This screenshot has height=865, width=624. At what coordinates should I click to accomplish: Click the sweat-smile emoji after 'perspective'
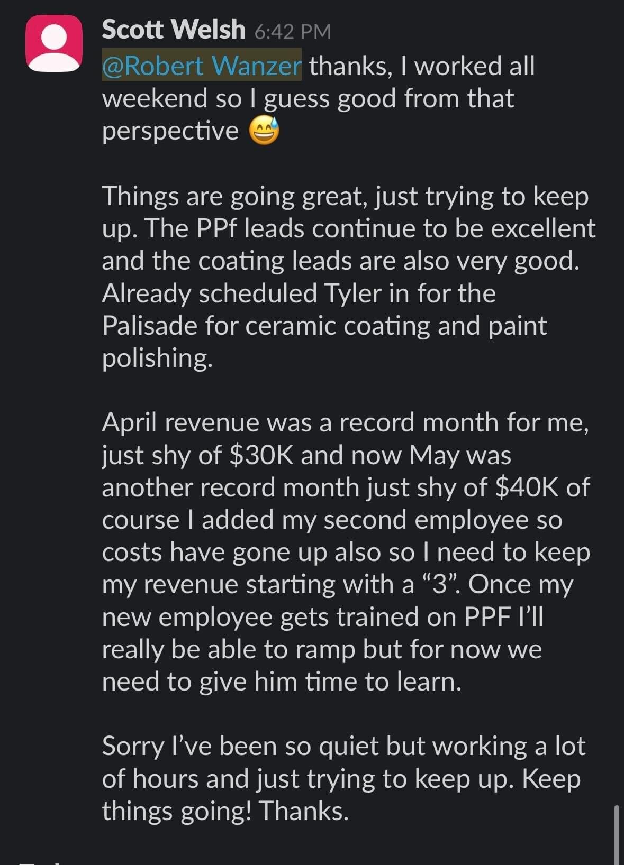coord(264,131)
